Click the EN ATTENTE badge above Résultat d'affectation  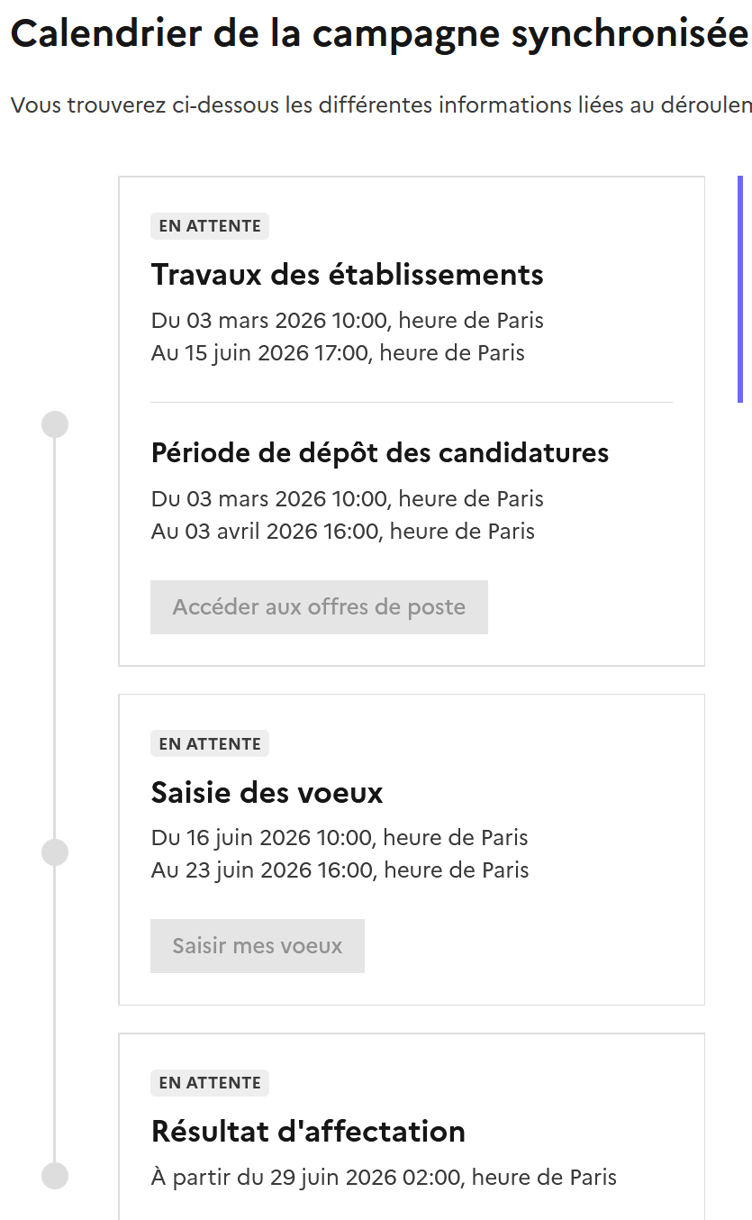(210, 1083)
